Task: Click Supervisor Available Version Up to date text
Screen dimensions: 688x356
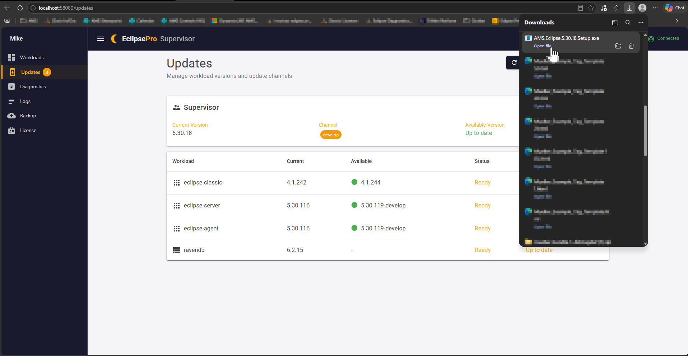Action: coord(479,133)
